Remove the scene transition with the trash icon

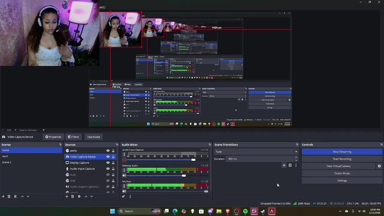tap(290, 165)
